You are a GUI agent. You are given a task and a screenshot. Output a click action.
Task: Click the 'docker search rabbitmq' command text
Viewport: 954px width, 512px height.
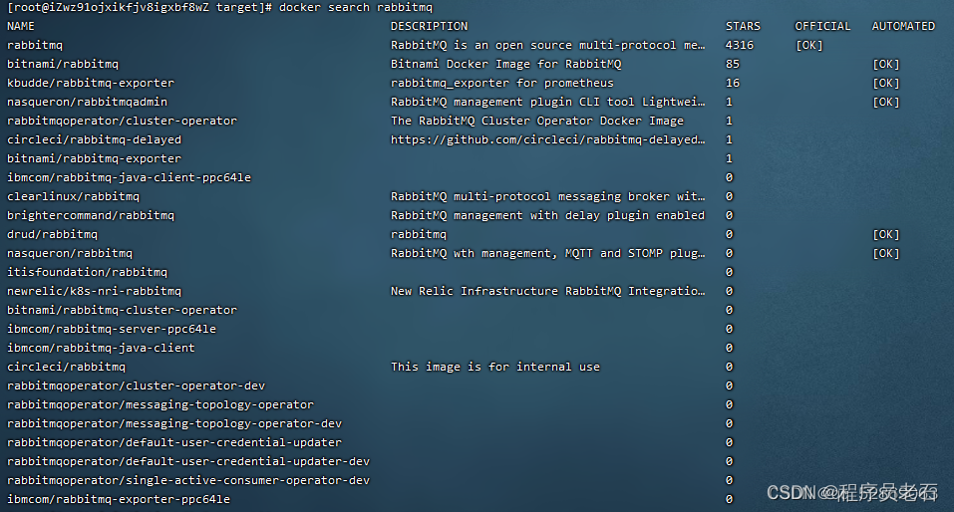[x=355, y=7]
